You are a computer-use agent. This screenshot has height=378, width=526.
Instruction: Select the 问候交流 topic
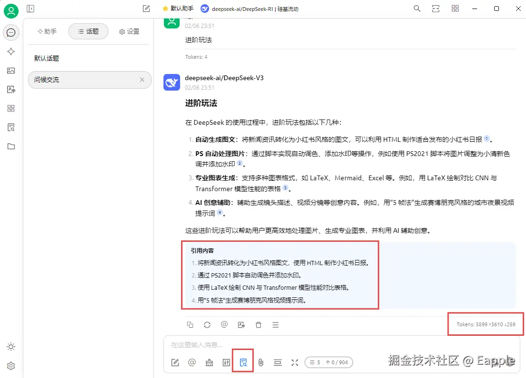[x=90, y=80]
